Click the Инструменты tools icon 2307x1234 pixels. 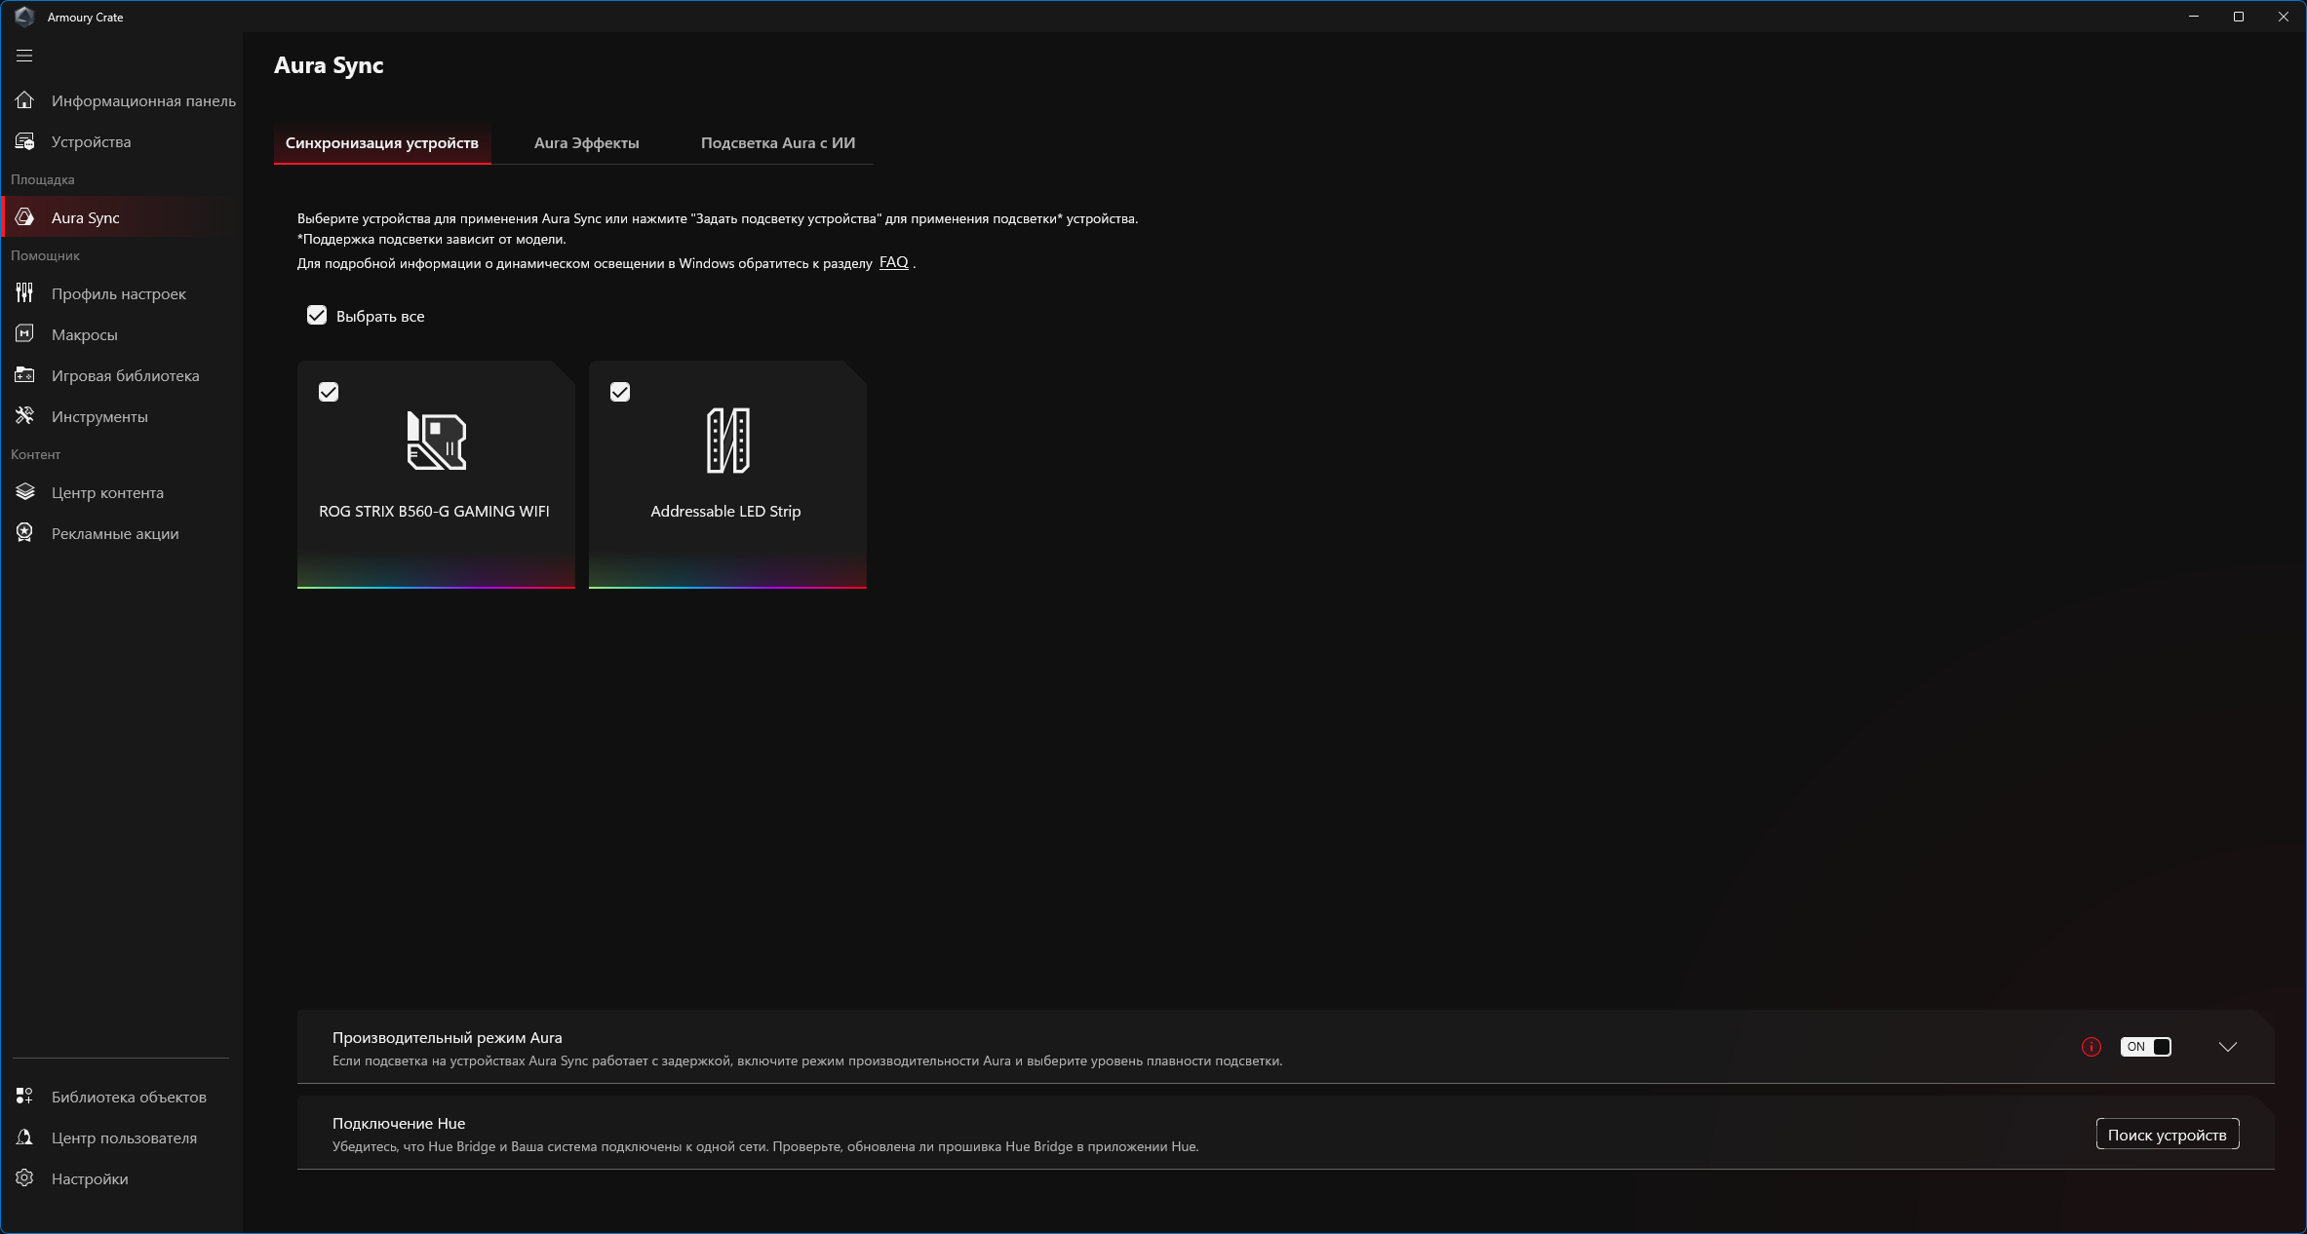coord(24,416)
